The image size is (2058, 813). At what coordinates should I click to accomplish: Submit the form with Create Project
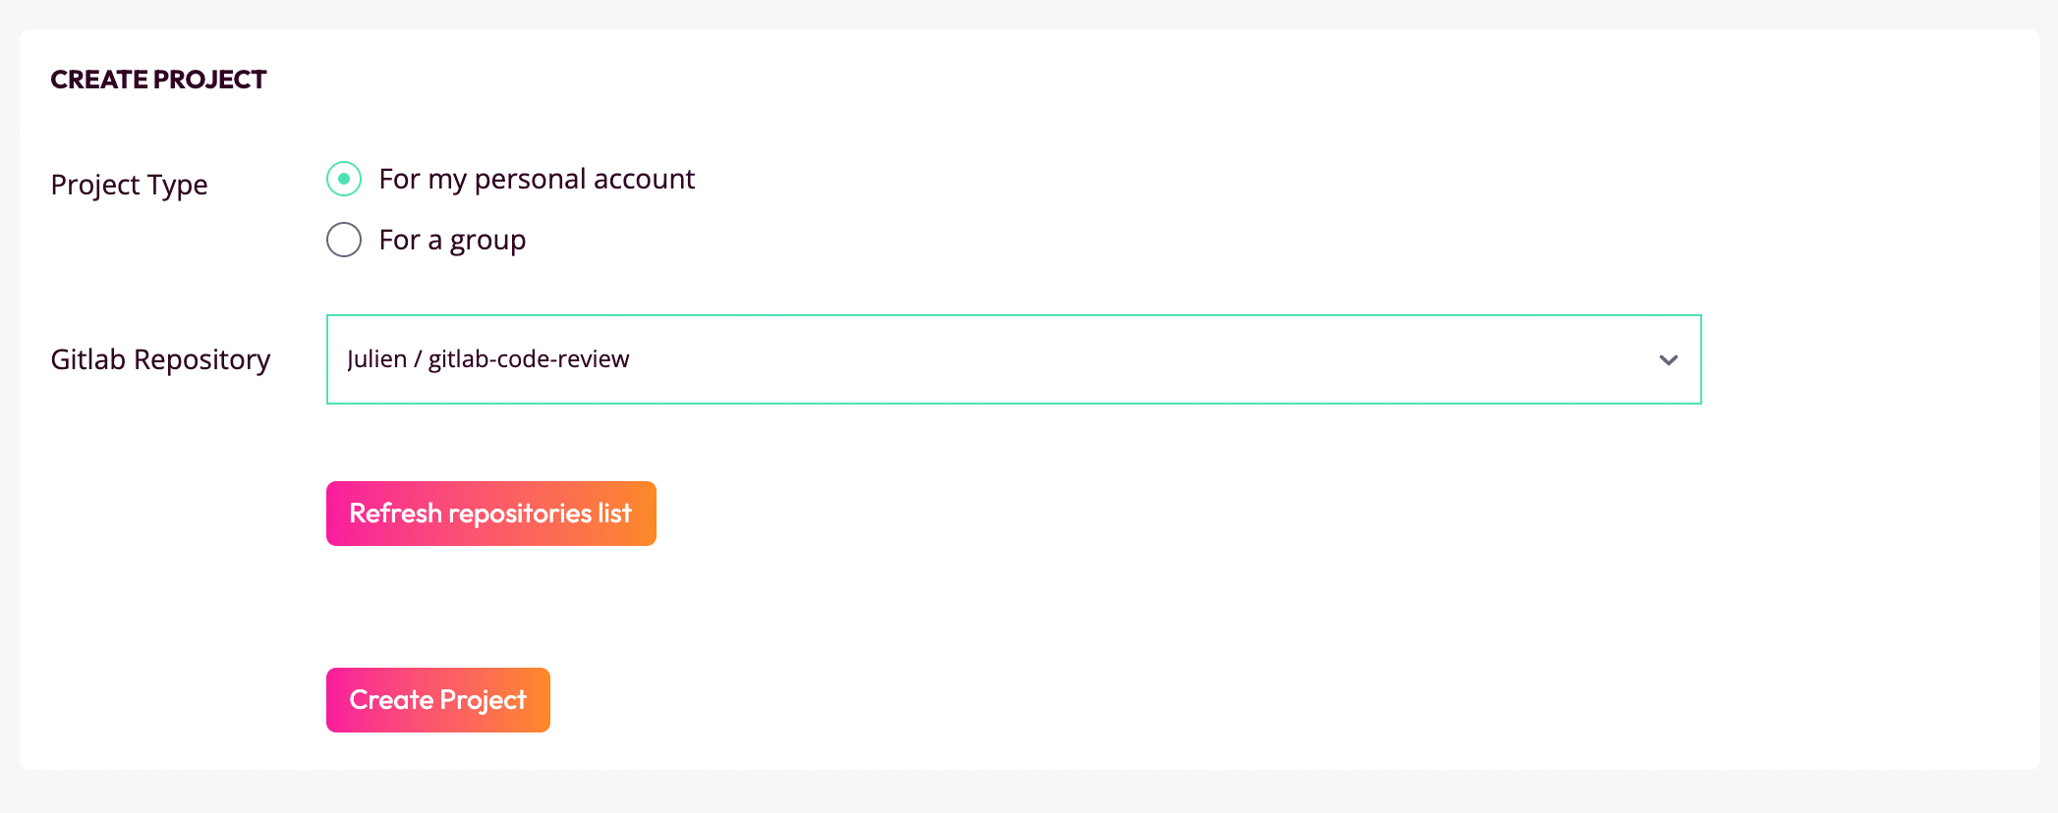[x=437, y=699]
